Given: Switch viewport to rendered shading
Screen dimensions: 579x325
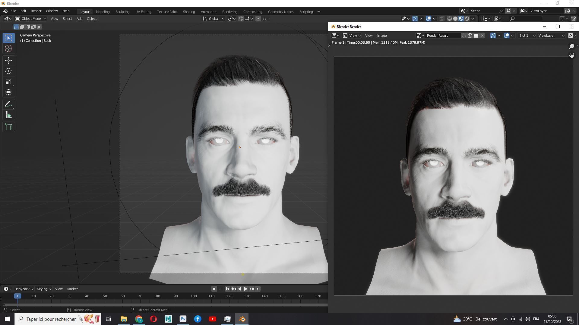Looking at the screenshot, I should [467, 19].
